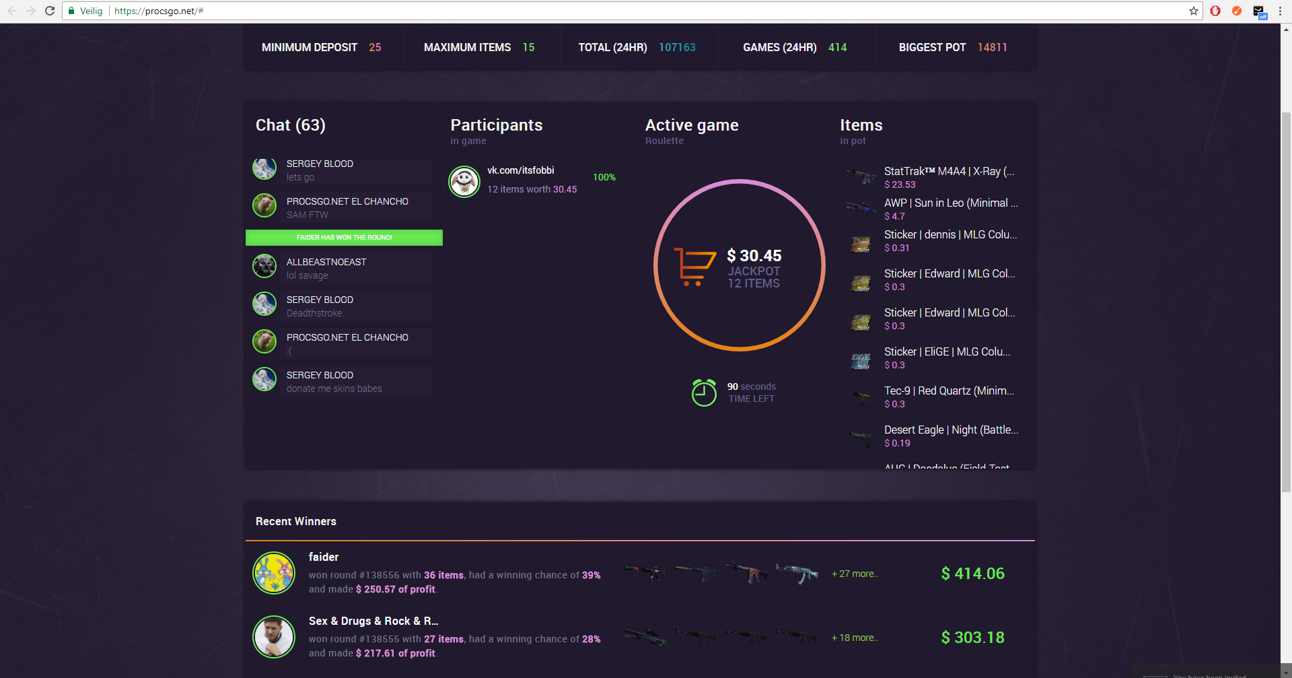The image size is (1292, 678).
Task: Click 'TOTAL (24HR) 107163' statistic
Action: click(637, 47)
